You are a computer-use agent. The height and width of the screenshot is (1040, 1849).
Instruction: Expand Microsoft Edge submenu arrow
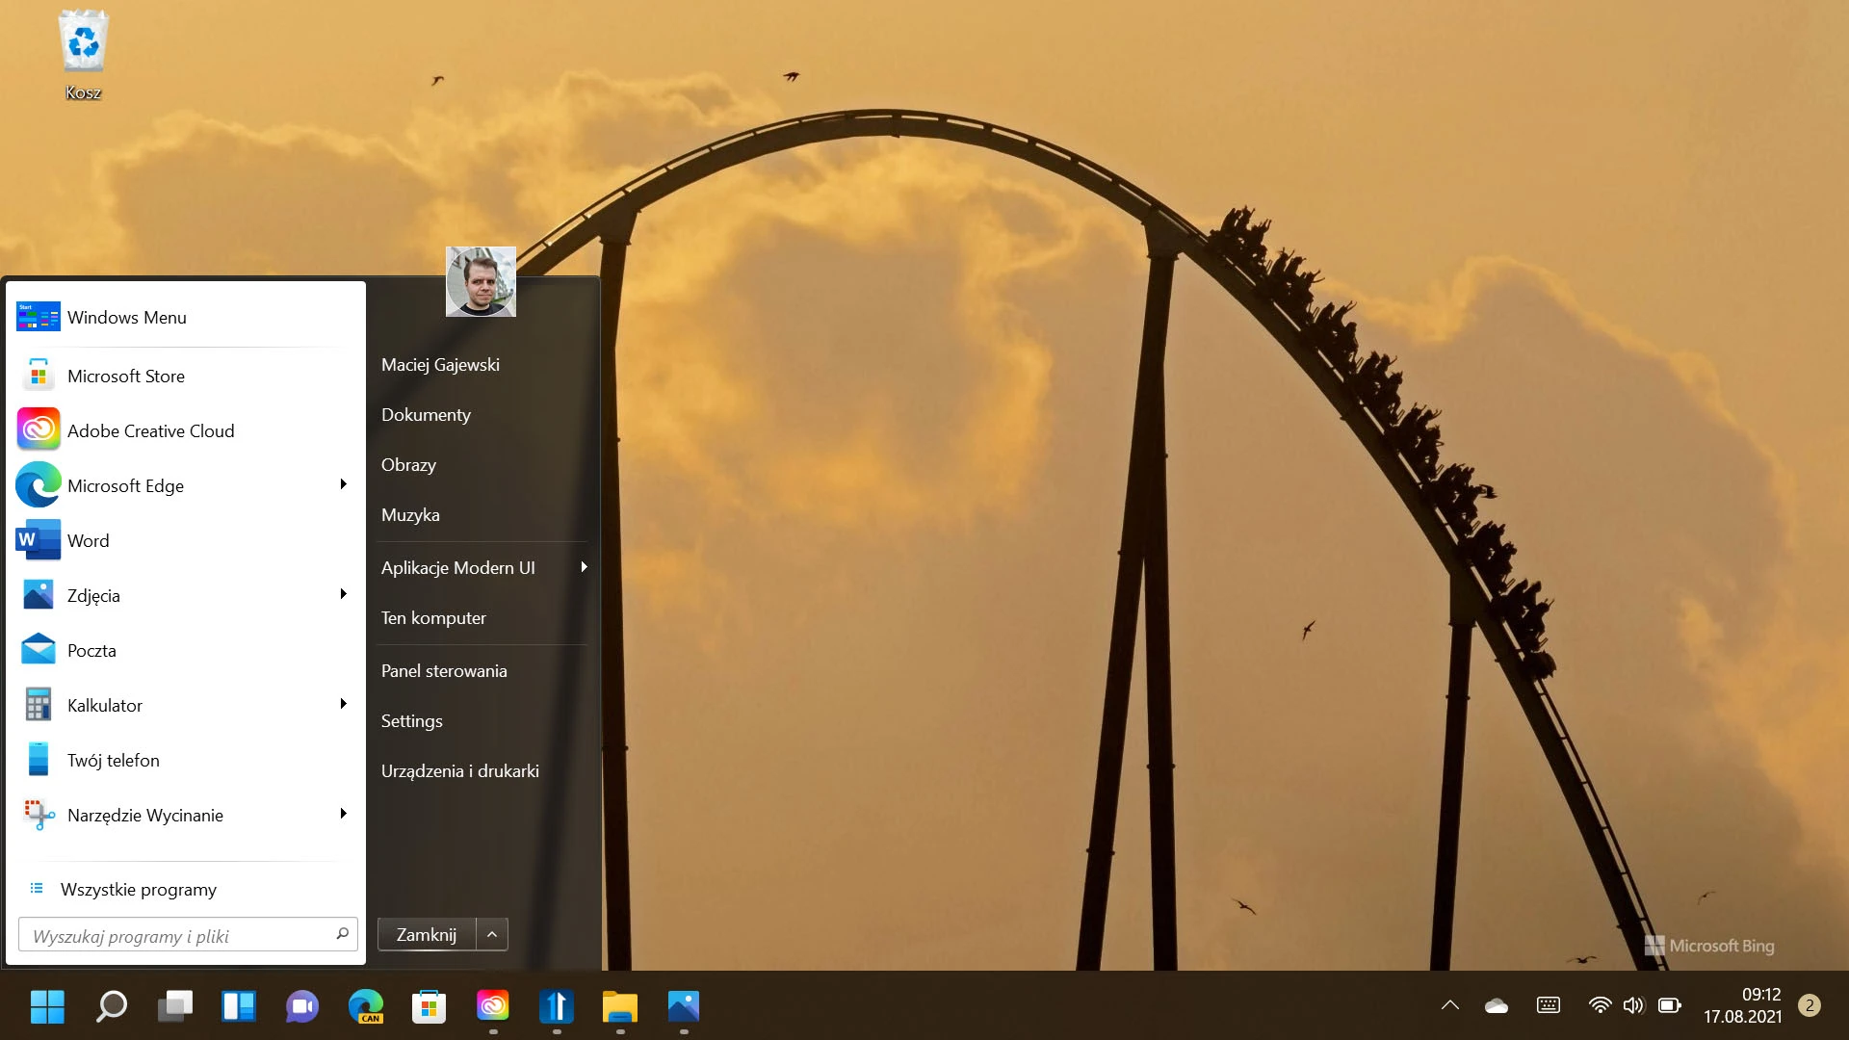(x=343, y=484)
